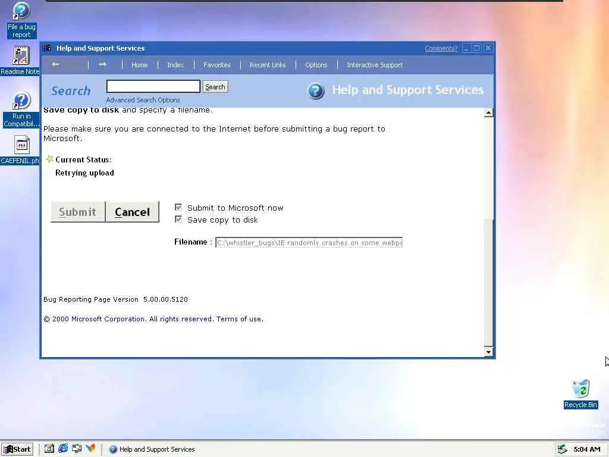Screen dimensions: 609x457
Task: Maximize the Help and Support window
Action: [x=477, y=48]
